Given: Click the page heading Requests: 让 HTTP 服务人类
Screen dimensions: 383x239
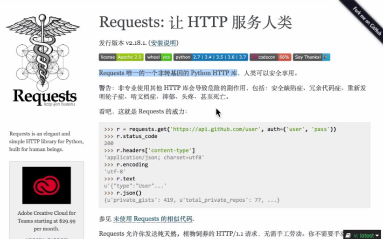Looking at the screenshot, I should tap(195, 22).
